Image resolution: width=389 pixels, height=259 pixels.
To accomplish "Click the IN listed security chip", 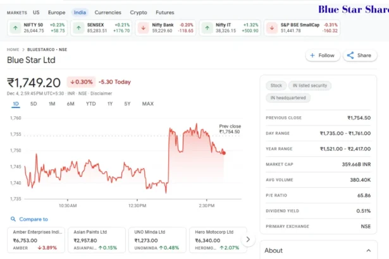I will pos(309,85).
